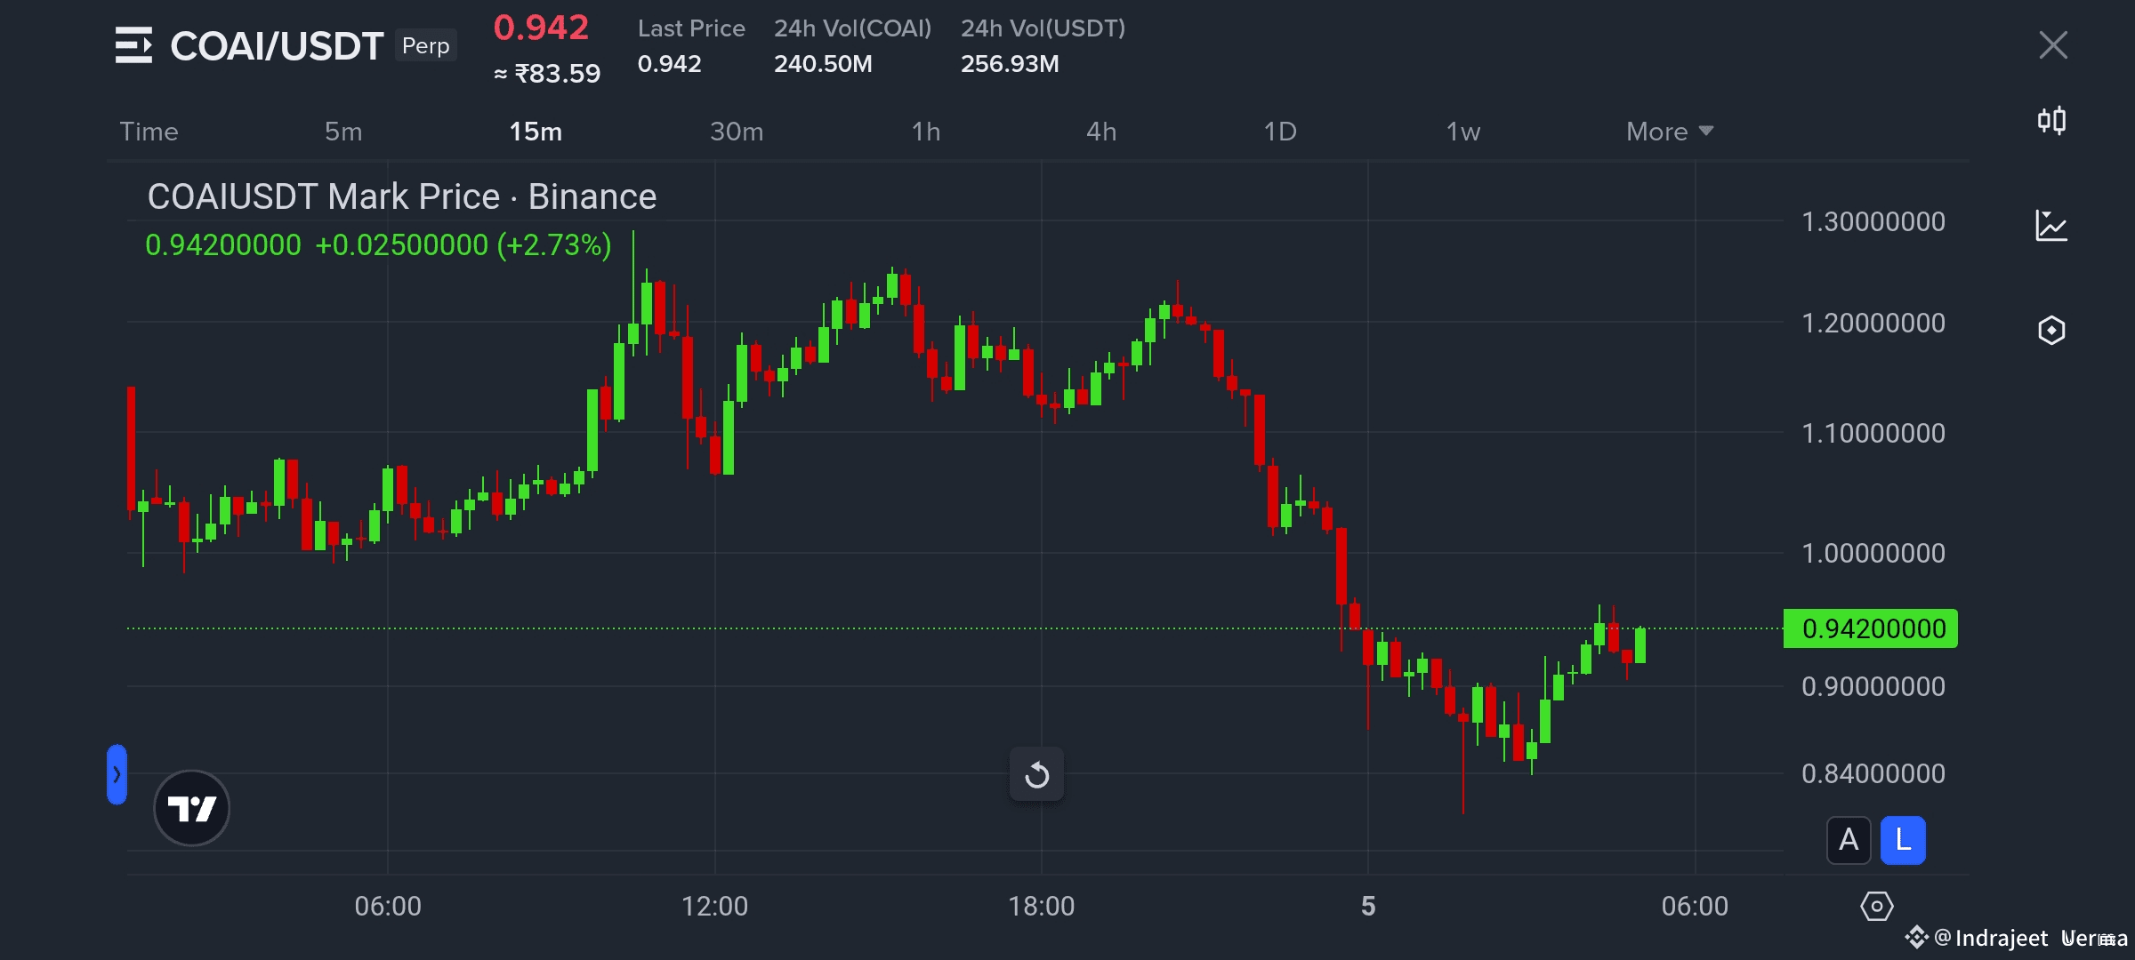Click the COAIUSDT Mark Price chart title
This screenshot has width=2135, height=960.
point(402,196)
